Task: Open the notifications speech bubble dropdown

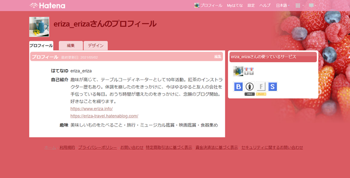Action: click(312, 5)
